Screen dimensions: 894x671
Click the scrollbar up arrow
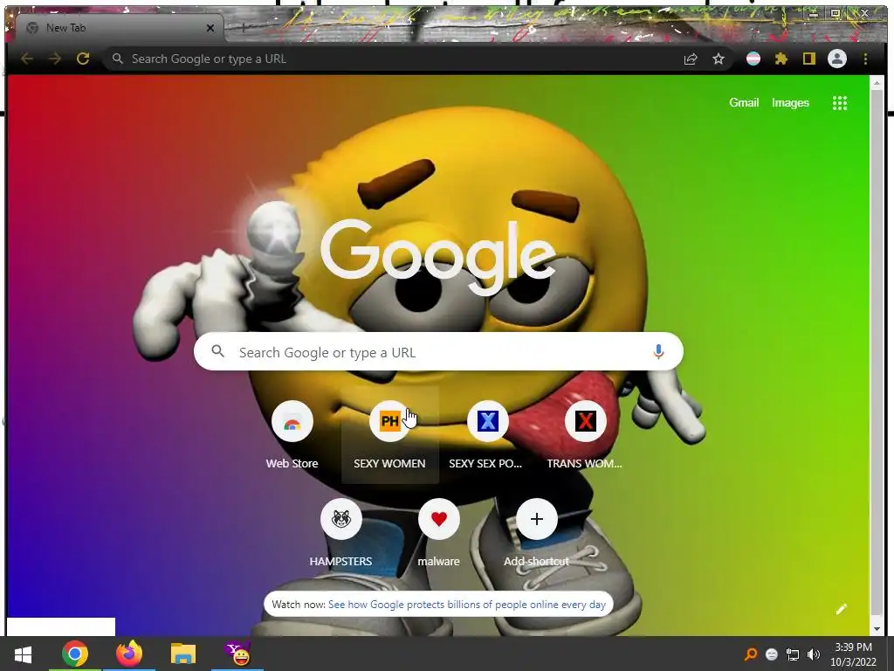point(877,84)
